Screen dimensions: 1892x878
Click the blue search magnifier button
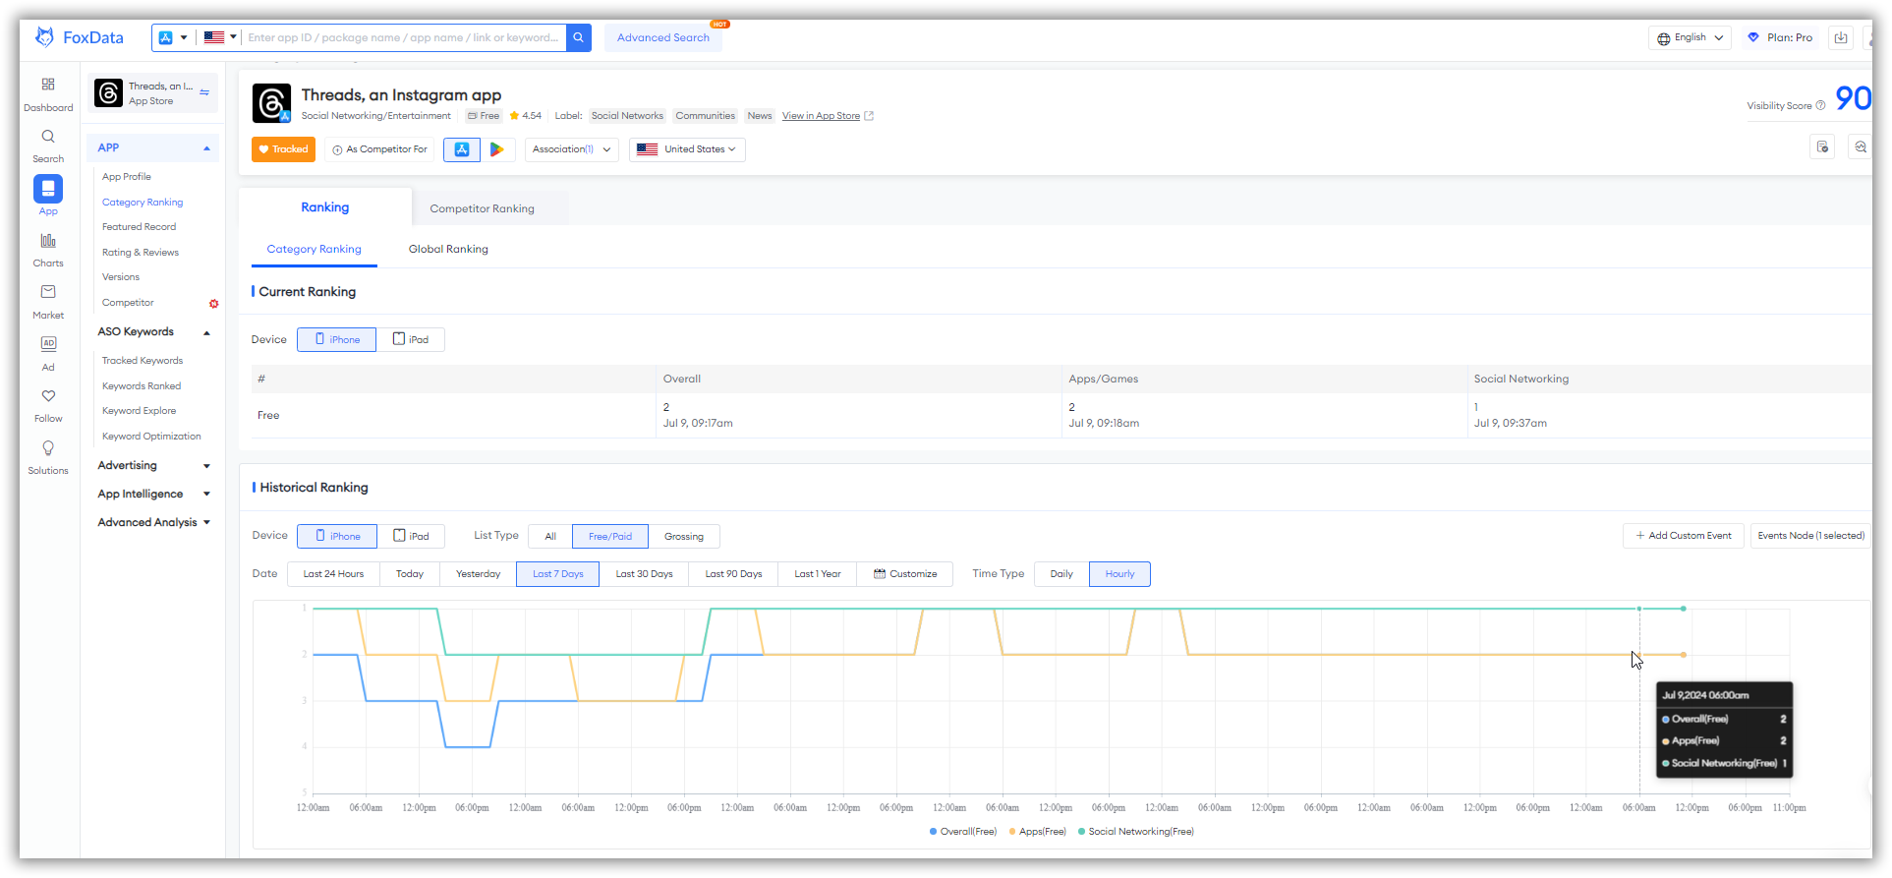579,37
